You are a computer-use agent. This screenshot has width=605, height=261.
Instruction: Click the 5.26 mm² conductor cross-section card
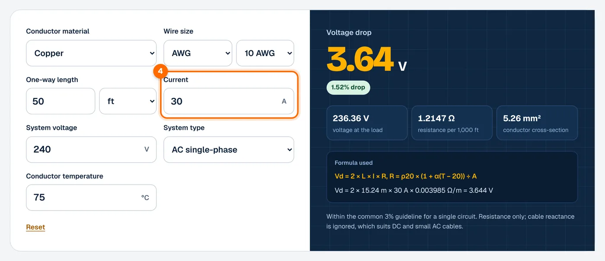pyautogui.click(x=537, y=123)
